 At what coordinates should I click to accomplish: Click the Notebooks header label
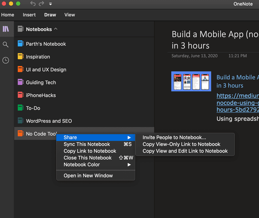coord(39,29)
